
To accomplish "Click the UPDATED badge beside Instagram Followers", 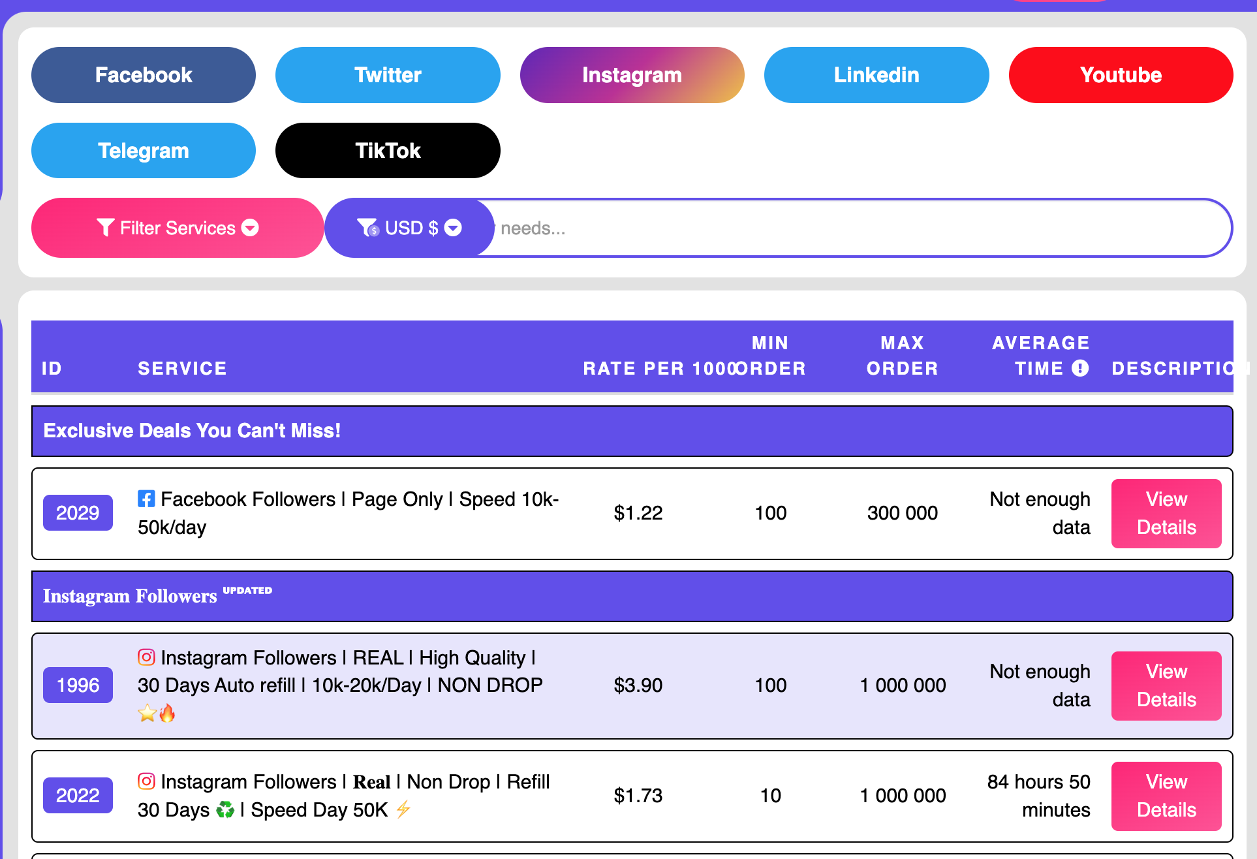I will (247, 590).
